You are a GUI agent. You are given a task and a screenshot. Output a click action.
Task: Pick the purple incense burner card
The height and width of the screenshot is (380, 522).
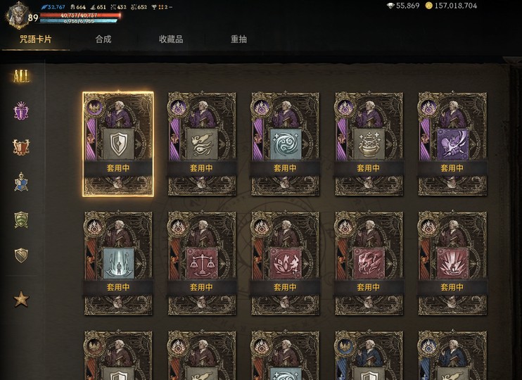[369, 144]
